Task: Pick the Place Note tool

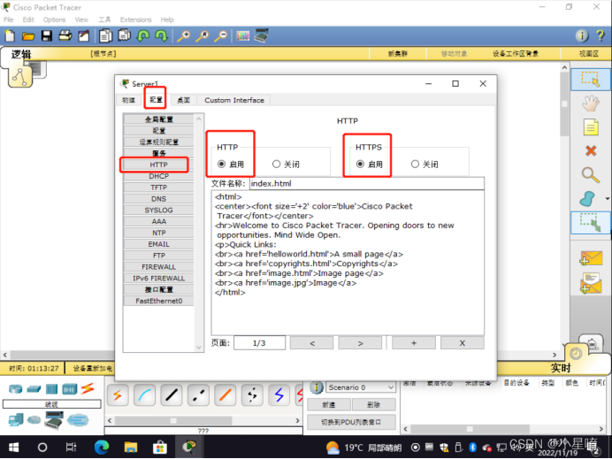Action: coord(591,127)
